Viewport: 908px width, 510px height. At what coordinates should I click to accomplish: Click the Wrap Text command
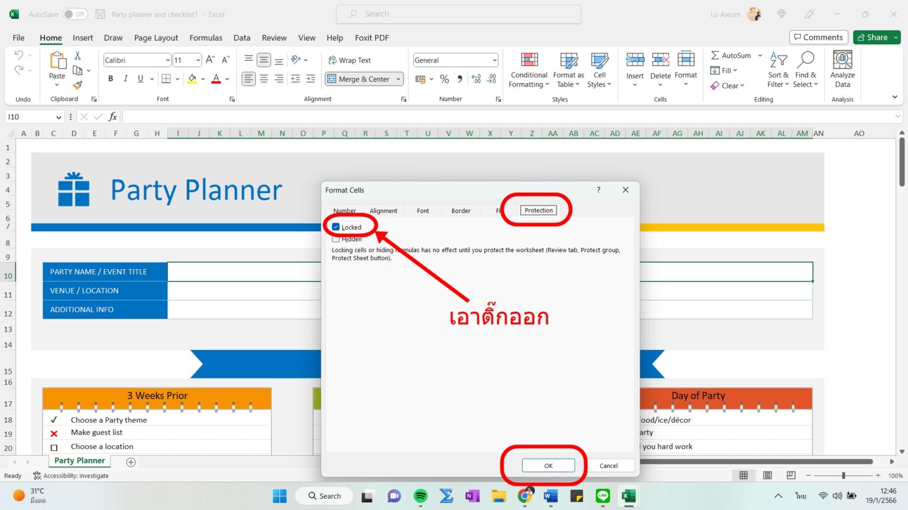(x=350, y=60)
